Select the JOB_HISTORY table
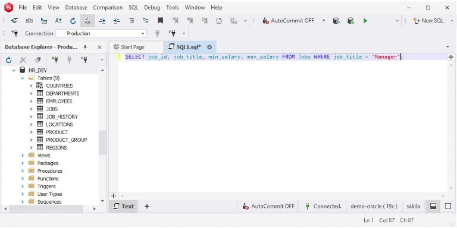 (62, 116)
